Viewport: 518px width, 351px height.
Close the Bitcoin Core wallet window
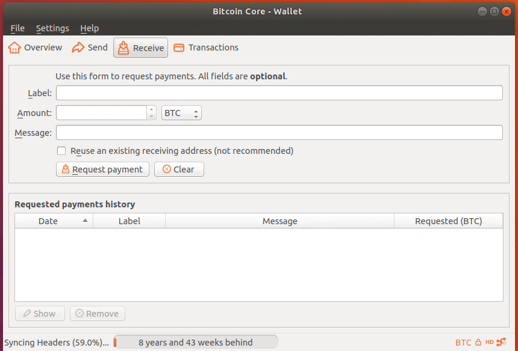(507, 11)
